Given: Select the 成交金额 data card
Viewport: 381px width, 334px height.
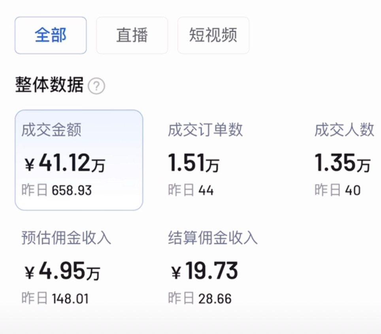Looking at the screenshot, I should [x=79, y=160].
